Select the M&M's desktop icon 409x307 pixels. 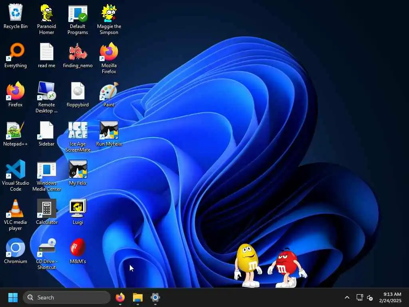(78, 251)
